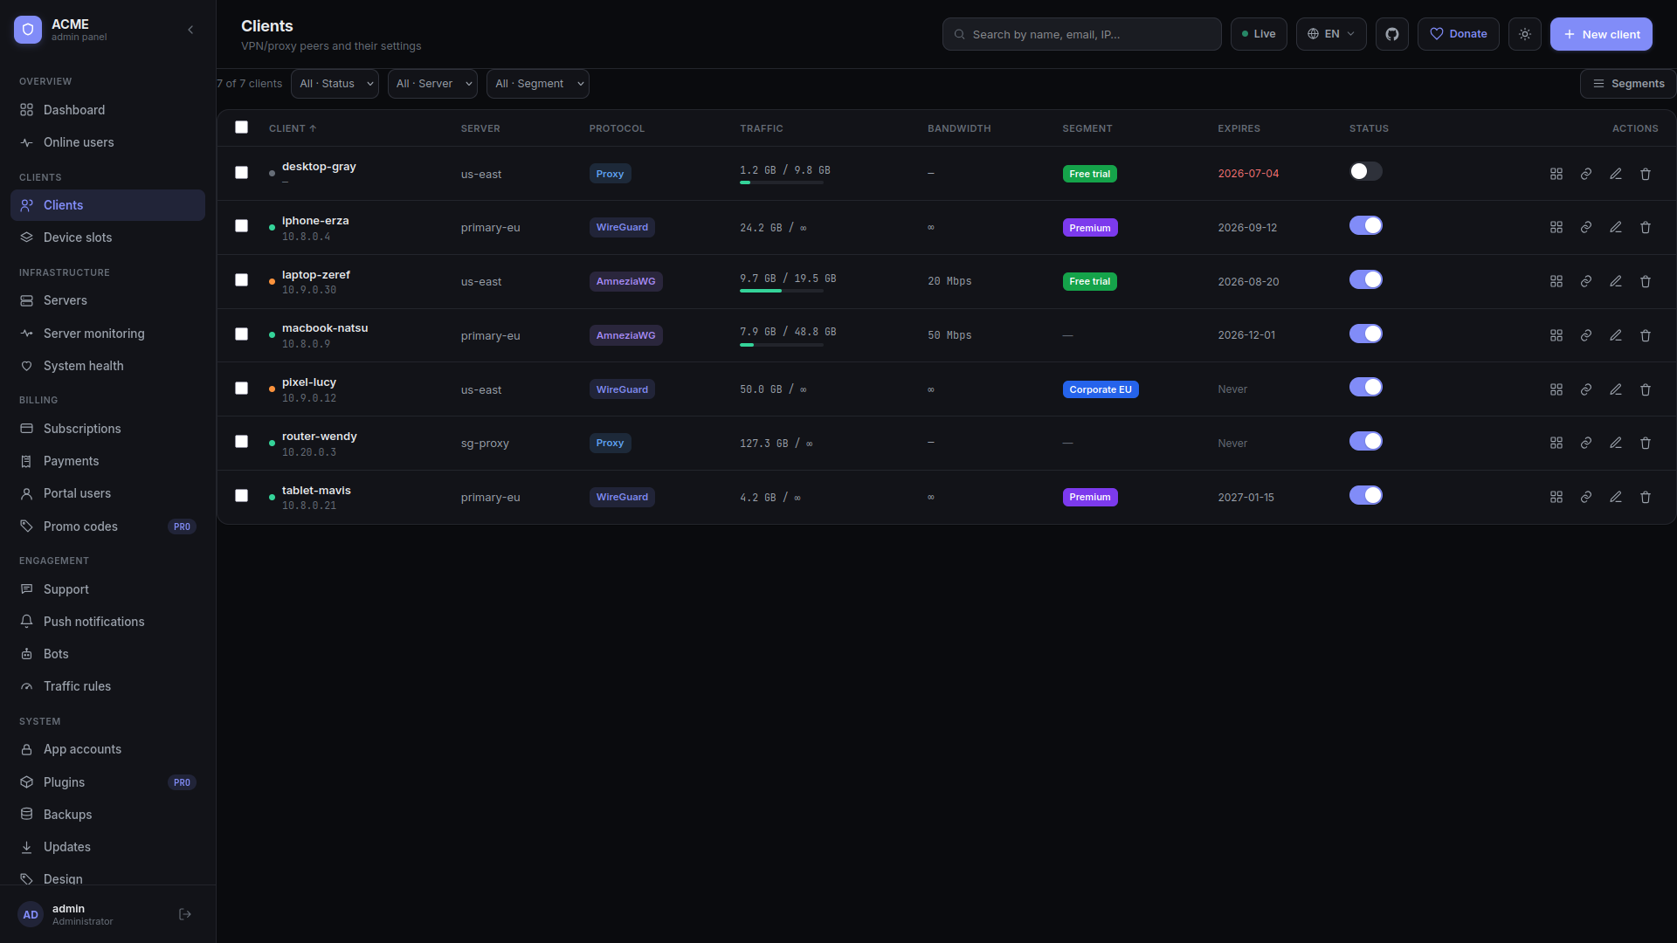Viewport: 1677px width, 943px height.
Task: Edit tablet-mavis with pencil icon
Action: tap(1616, 497)
